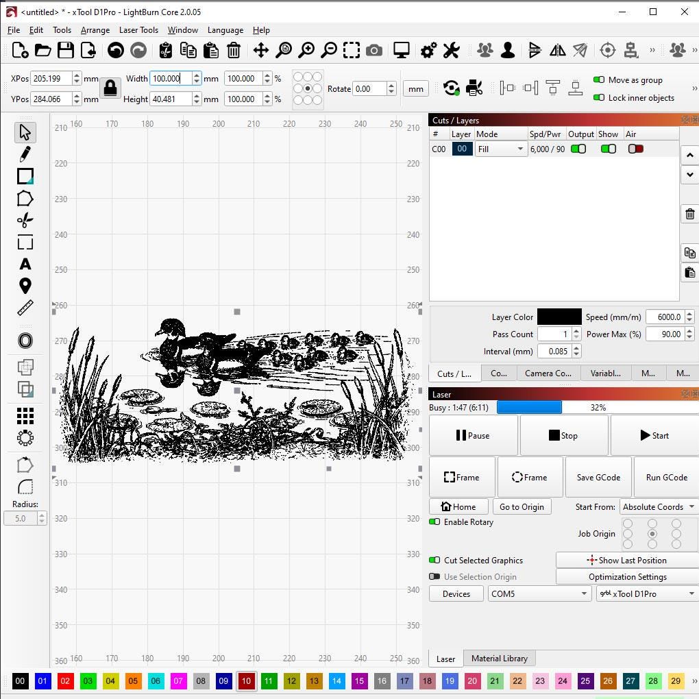
Task: Delete selection with trash can toolbar icon
Action: pos(234,51)
